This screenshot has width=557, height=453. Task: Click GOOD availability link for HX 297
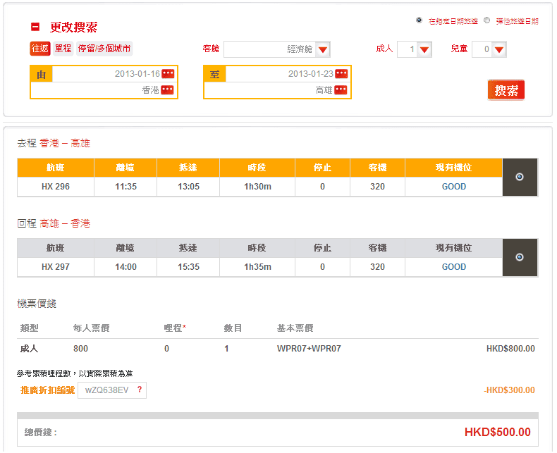(453, 267)
